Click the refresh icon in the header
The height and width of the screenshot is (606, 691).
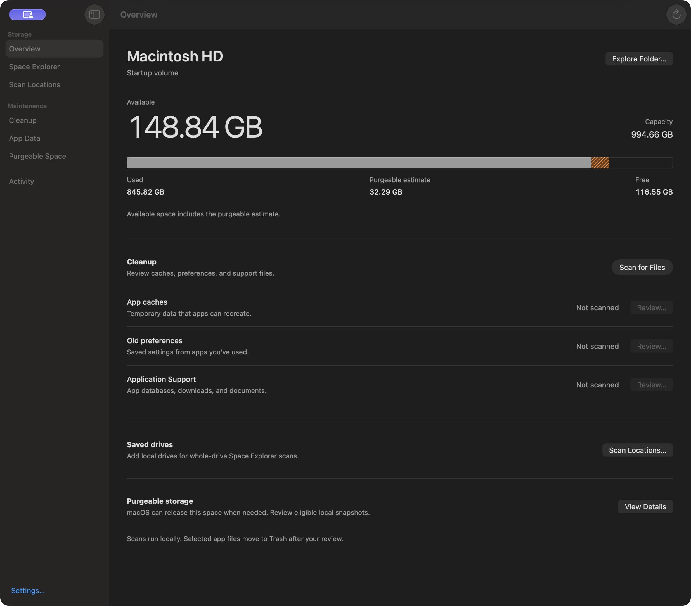click(x=676, y=15)
